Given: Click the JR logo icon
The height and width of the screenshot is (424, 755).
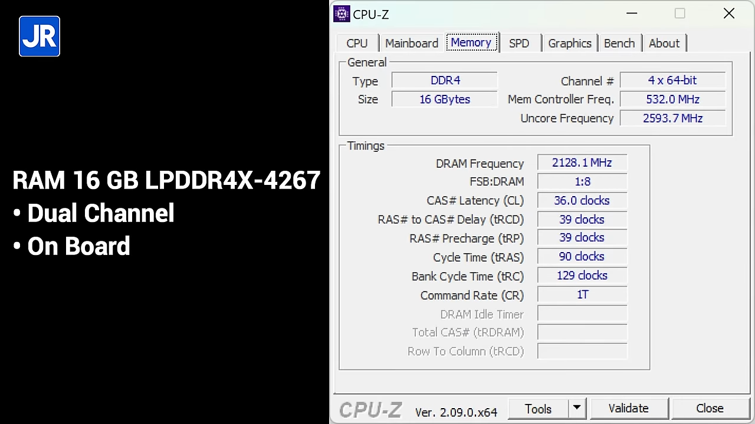Looking at the screenshot, I should pos(40,37).
